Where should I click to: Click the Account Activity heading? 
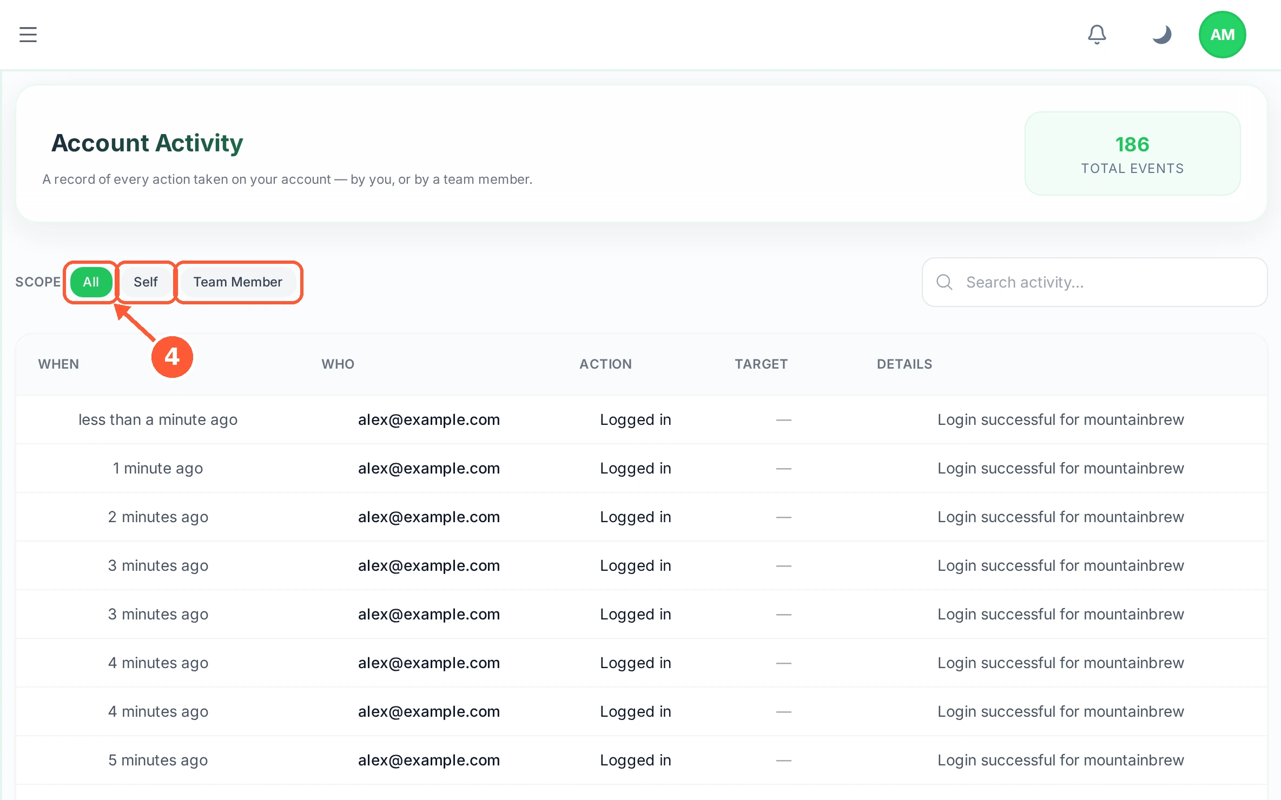(x=147, y=143)
